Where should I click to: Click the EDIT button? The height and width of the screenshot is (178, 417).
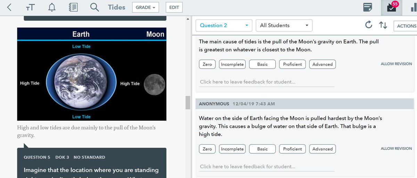click(174, 7)
